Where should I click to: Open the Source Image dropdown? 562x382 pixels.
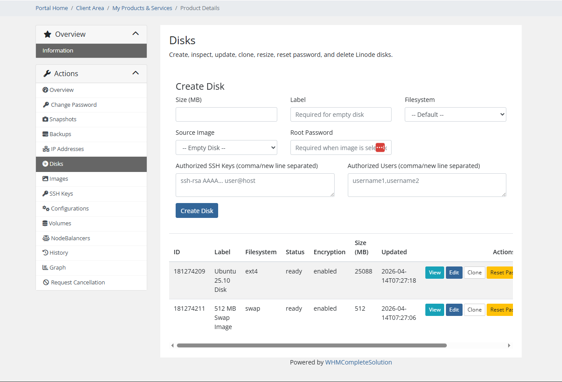click(226, 148)
